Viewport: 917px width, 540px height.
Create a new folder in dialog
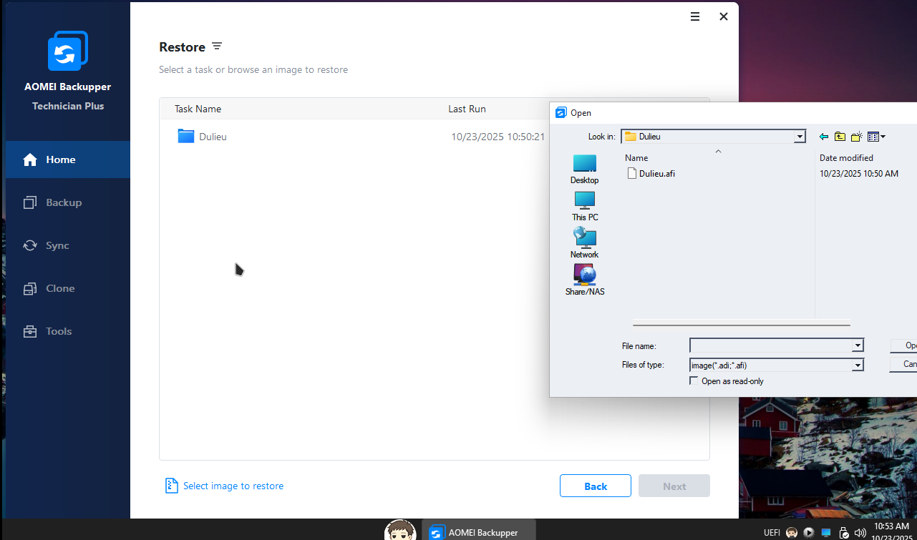pyautogui.click(x=856, y=137)
